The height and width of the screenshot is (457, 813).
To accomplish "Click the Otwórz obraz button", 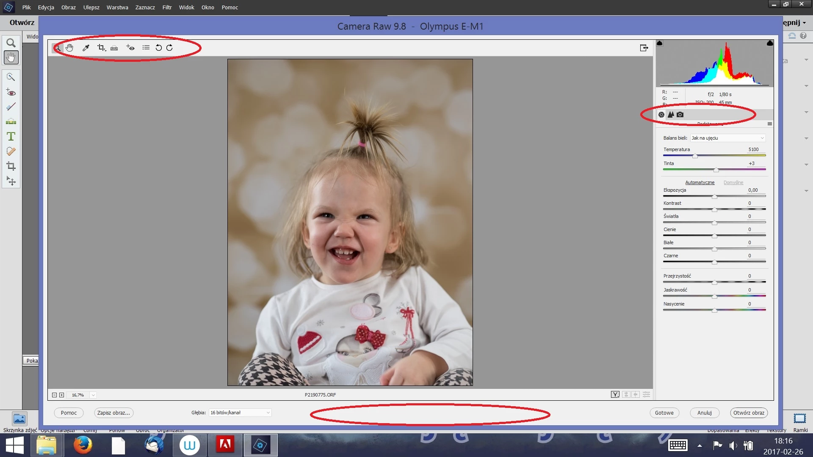I will click(749, 413).
